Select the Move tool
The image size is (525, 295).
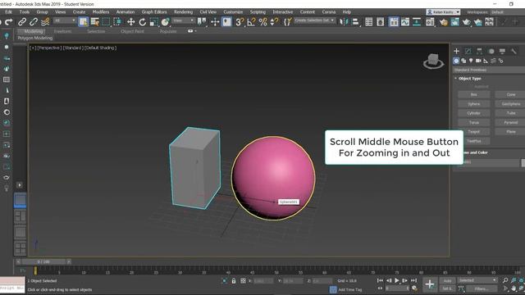[x=131, y=22]
